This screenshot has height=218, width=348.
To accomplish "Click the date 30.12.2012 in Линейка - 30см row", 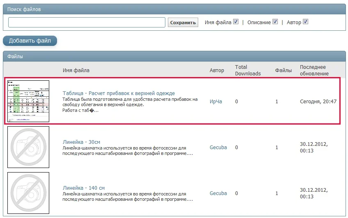I will pos(314,148).
